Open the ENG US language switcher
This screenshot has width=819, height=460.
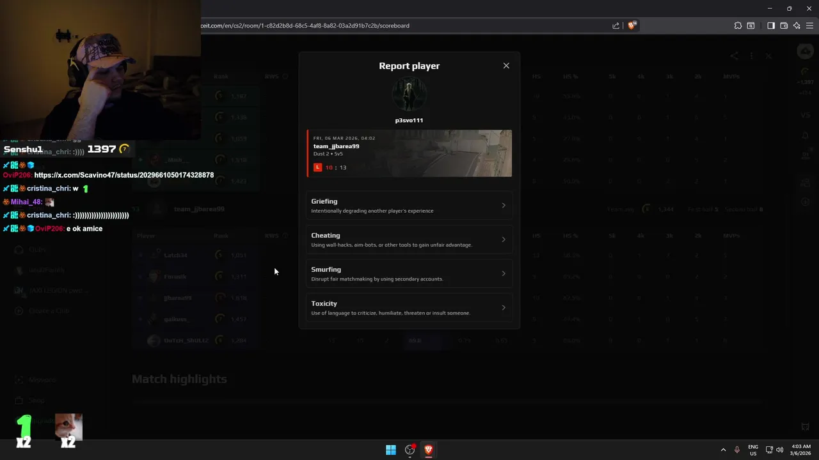(753, 450)
